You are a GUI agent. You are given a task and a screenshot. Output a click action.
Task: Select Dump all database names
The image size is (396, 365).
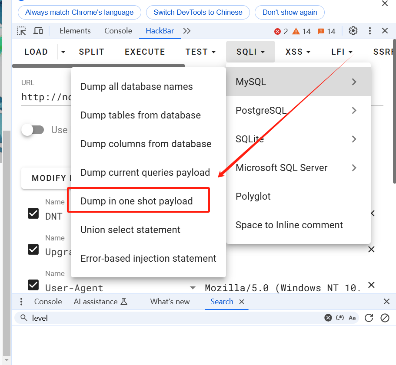pyautogui.click(x=149, y=86)
